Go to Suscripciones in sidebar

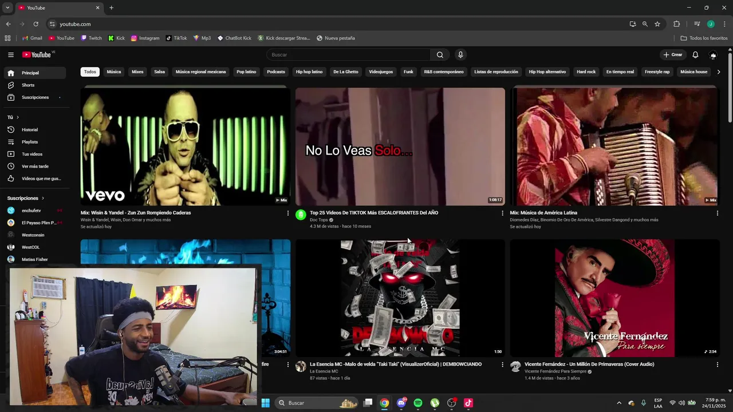tap(34, 97)
